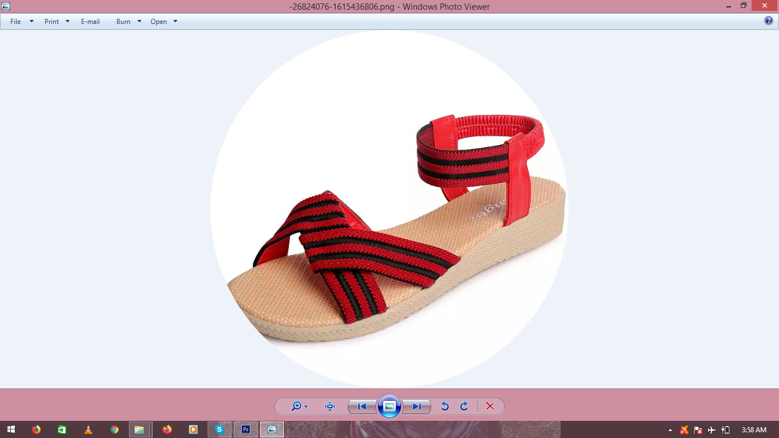
Task: Click the Actual size / fit to window icon
Action: [x=330, y=407]
